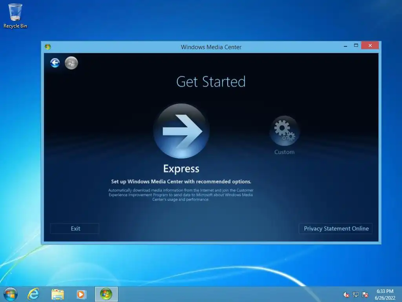Open the Action Center flag icon
This screenshot has width=402, height=302.
coord(365,295)
